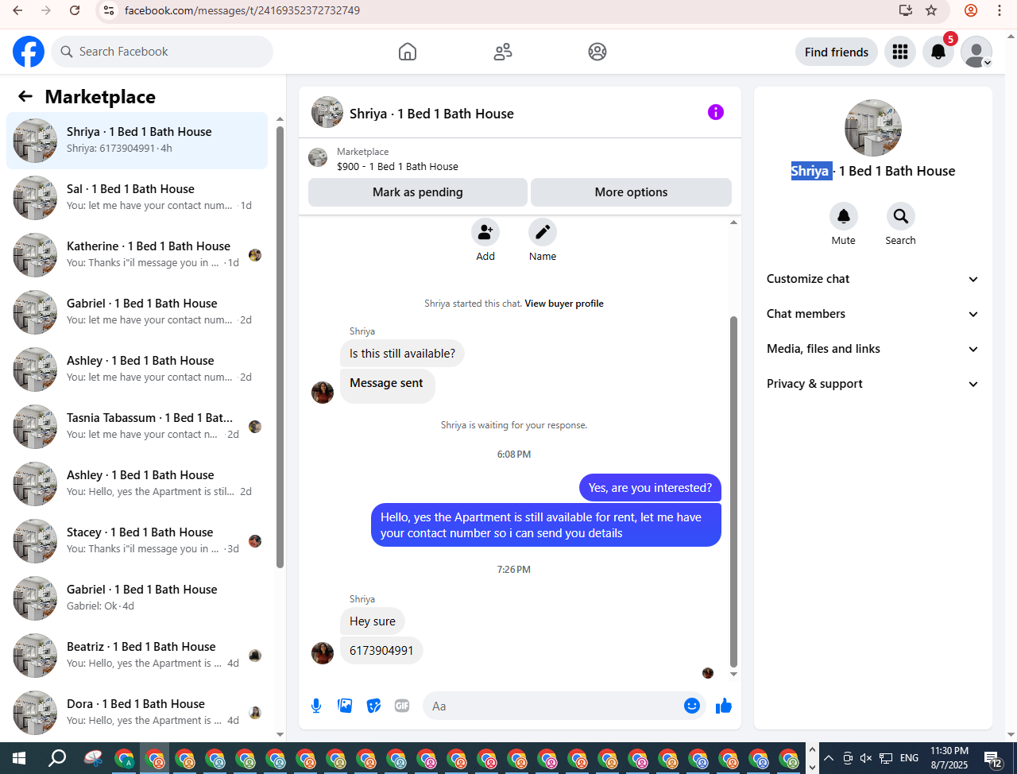Mute this conversation with bell icon

(844, 216)
